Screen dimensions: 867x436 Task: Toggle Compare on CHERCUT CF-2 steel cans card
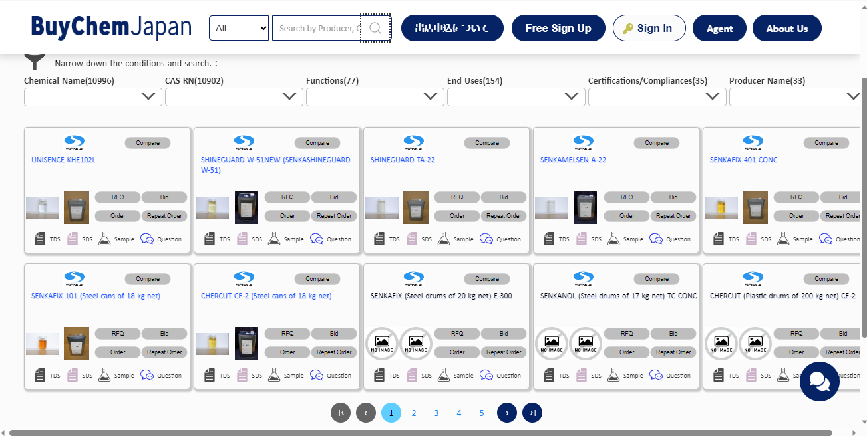(x=317, y=279)
